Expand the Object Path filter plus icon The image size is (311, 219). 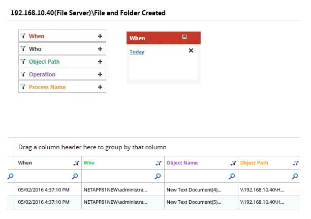tap(100, 62)
